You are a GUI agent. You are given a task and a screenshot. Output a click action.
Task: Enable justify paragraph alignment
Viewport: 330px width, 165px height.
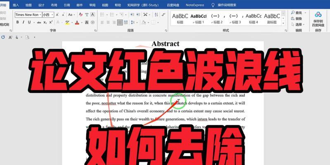pyautogui.click(x=120, y=22)
